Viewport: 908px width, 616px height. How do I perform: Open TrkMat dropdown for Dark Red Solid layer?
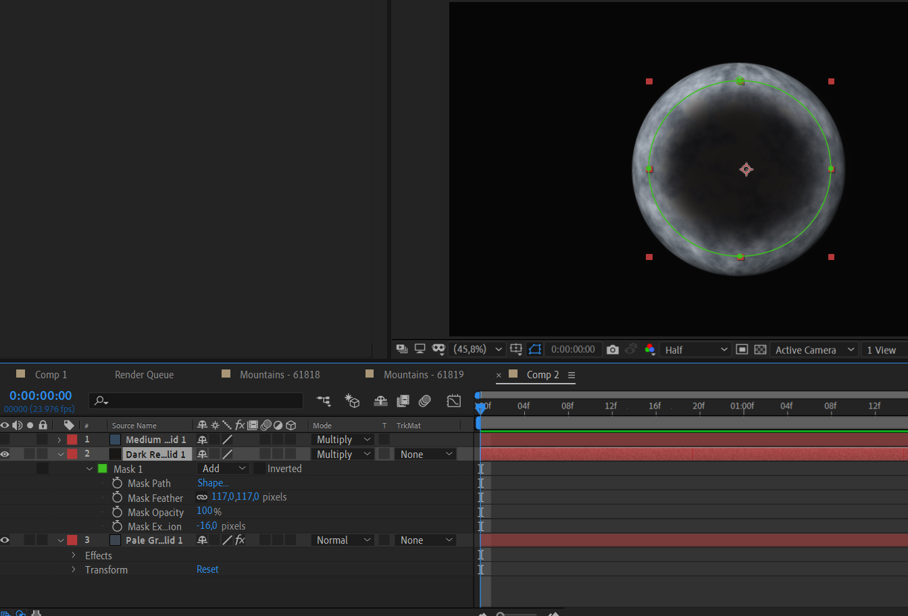point(426,455)
